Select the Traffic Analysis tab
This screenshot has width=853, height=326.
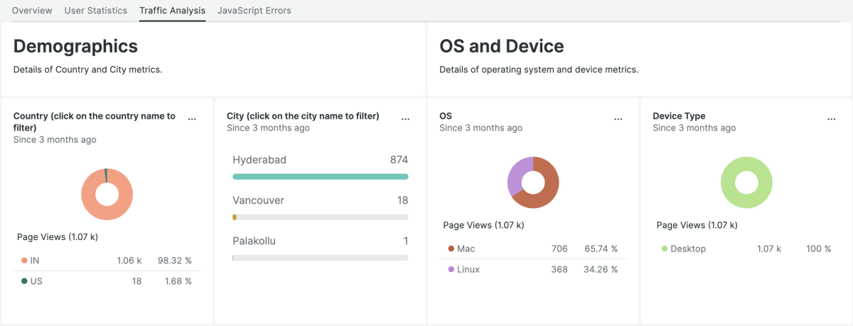[x=173, y=11]
